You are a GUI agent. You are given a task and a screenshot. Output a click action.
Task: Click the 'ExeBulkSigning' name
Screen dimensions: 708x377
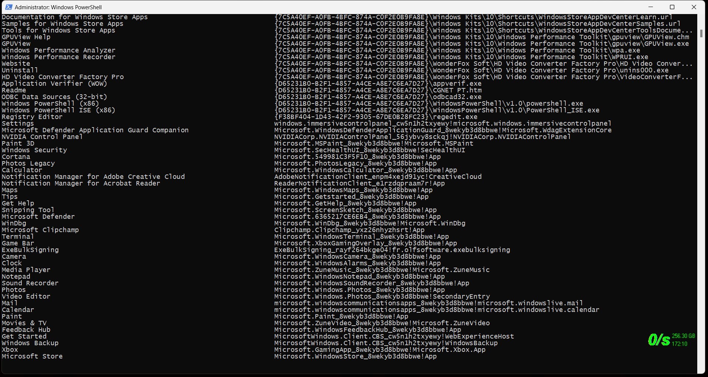[30, 250]
